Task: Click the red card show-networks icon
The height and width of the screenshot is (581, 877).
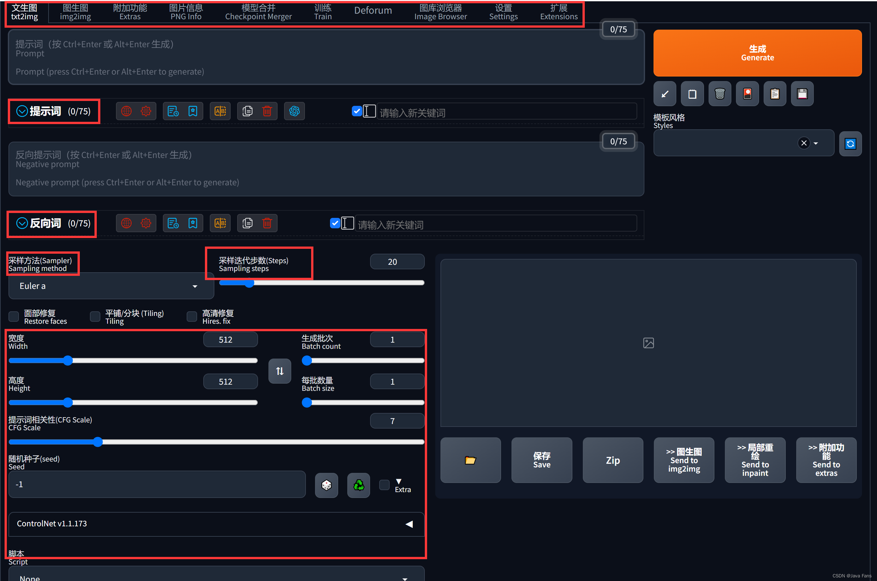Action: pos(747,94)
